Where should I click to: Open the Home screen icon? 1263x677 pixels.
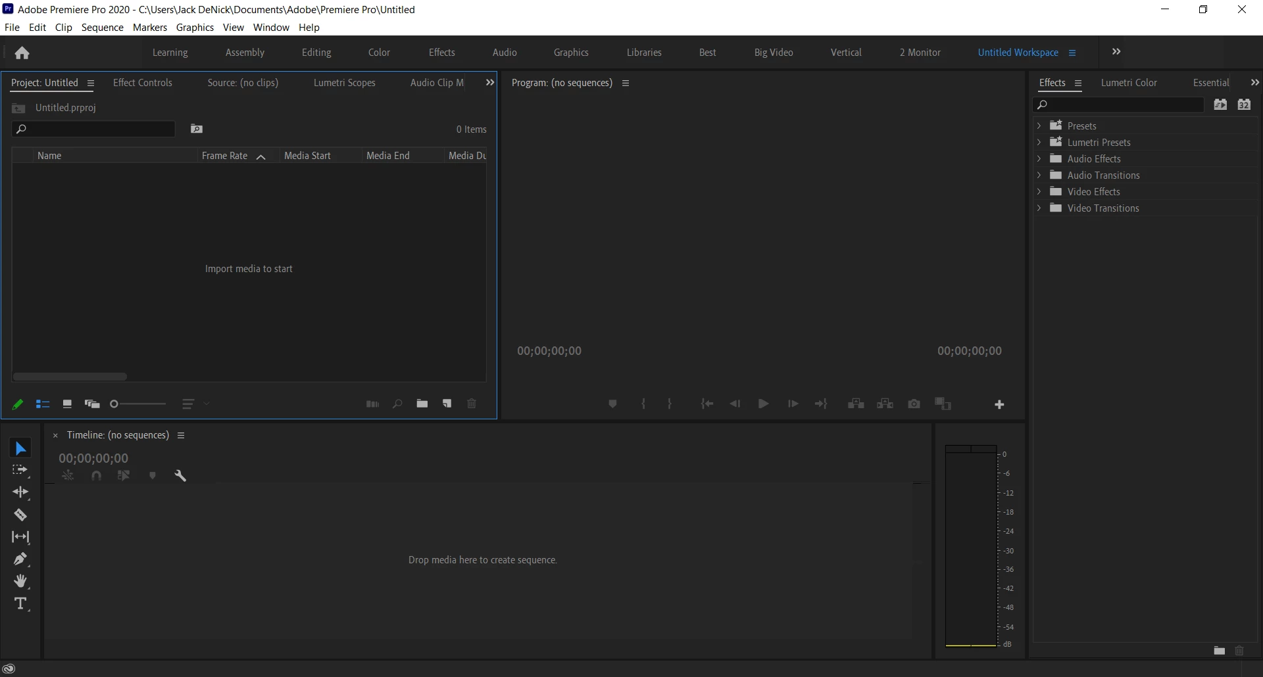(22, 53)
